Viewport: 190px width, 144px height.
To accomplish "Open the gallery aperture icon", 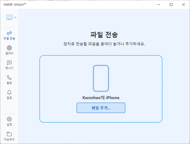I will click(x=9, y=48).
